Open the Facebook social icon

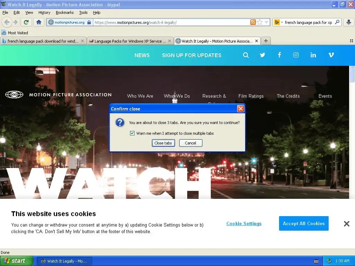[x=279, y=55]
